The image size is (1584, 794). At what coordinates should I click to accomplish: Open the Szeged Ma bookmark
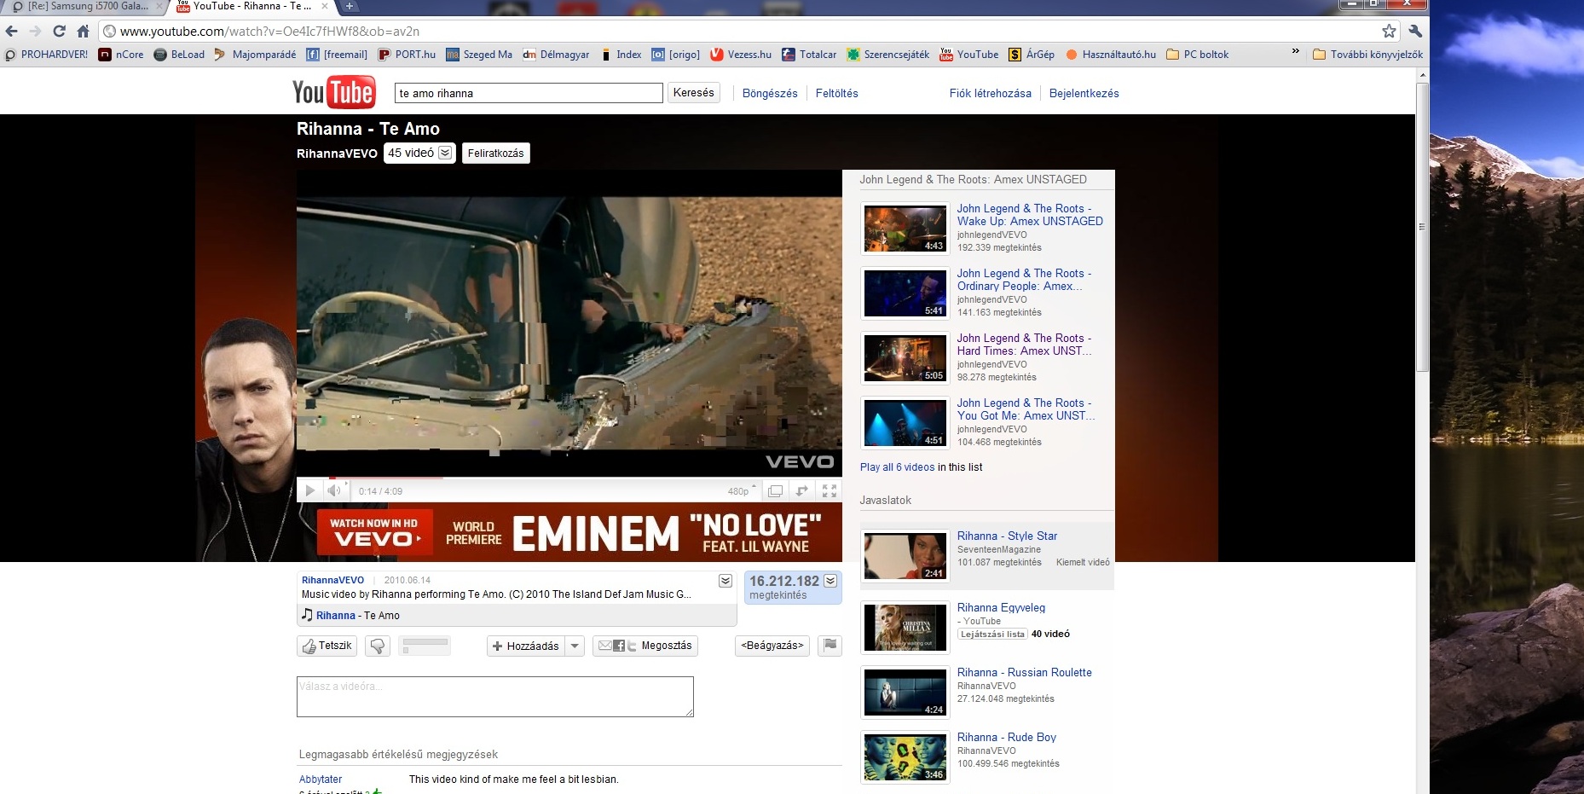pyautogui.click(x=479, y=55)
